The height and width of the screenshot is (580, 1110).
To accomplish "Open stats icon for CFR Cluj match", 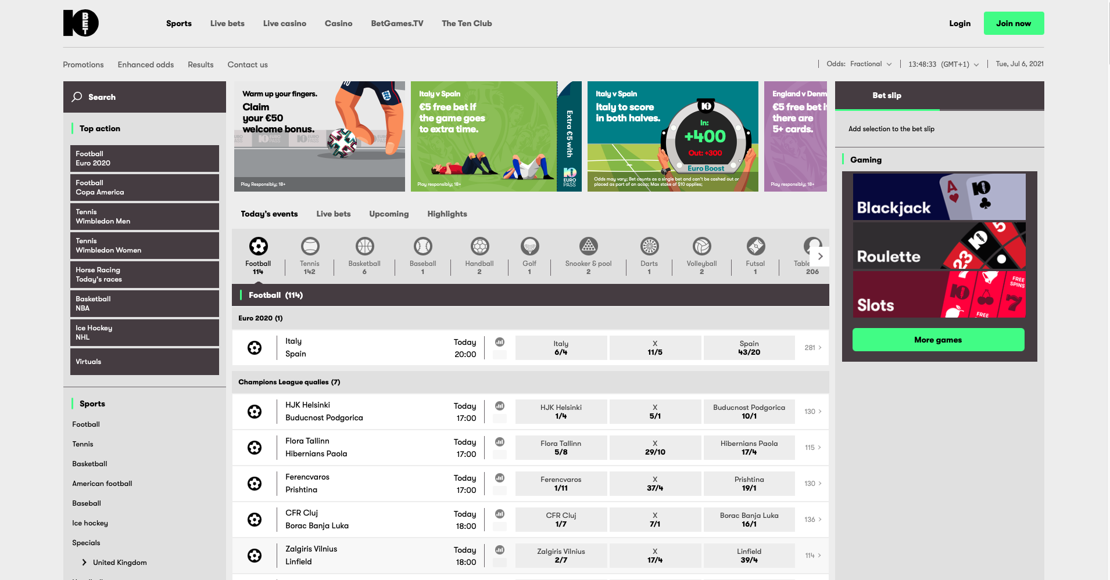I will (500, 514).
